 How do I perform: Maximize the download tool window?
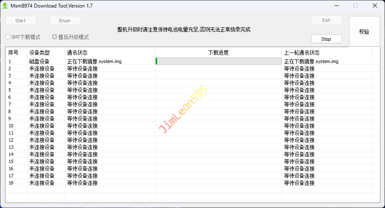[x=355, y=6]
